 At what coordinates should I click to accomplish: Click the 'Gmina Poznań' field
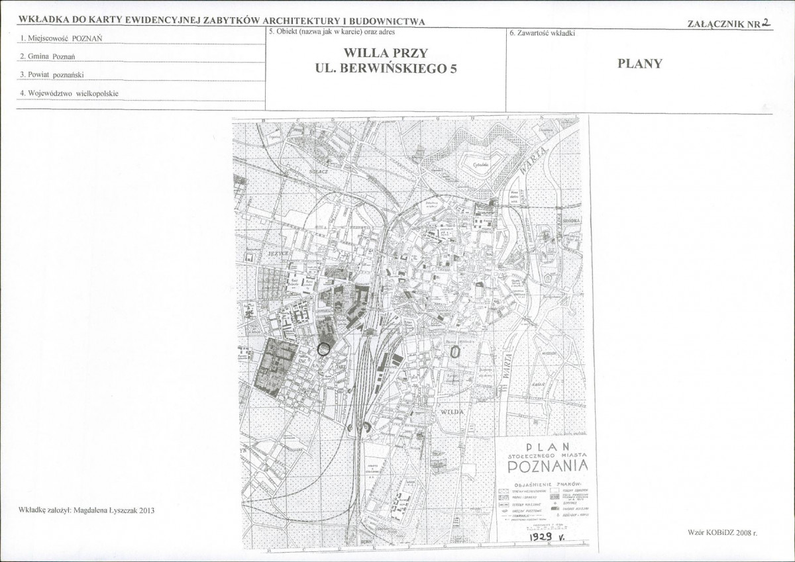(x=140, y=56)
